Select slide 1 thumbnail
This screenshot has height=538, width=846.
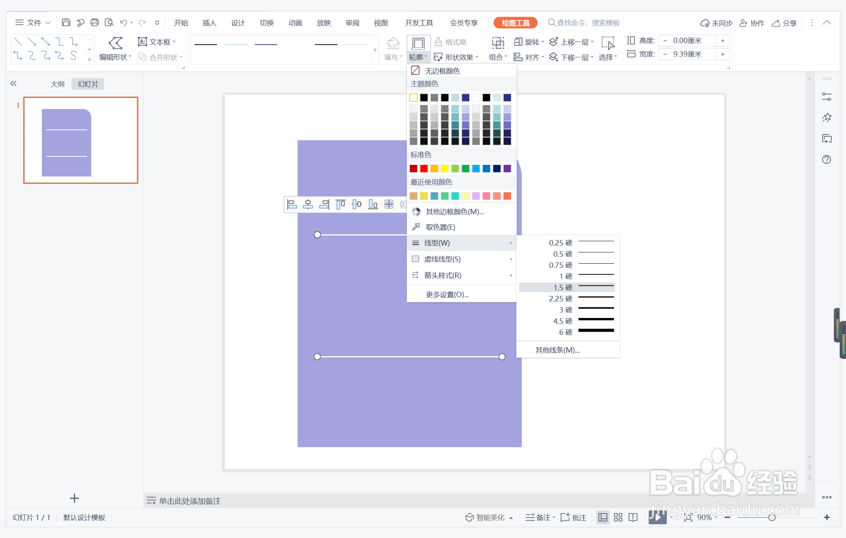(x=81, y=140)
